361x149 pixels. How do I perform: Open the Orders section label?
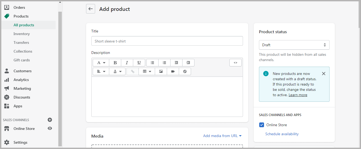pyautogui.click(x=19, y=7)
